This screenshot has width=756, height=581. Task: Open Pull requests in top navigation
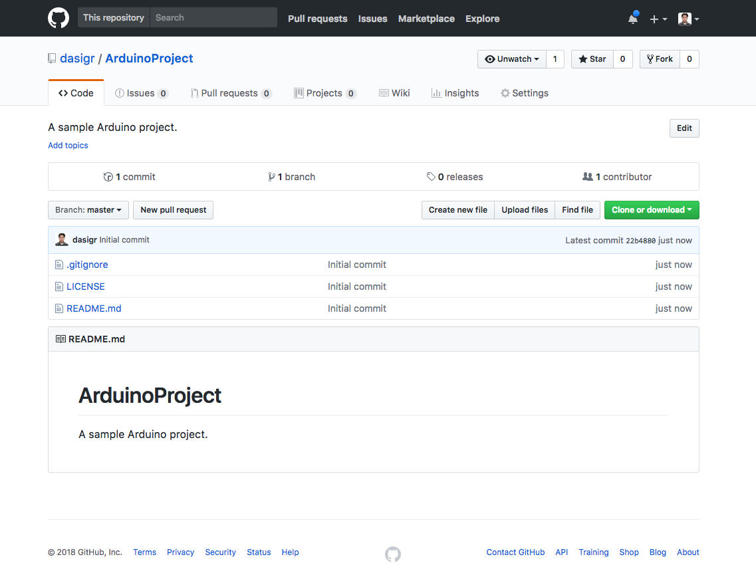pos(318,19)
